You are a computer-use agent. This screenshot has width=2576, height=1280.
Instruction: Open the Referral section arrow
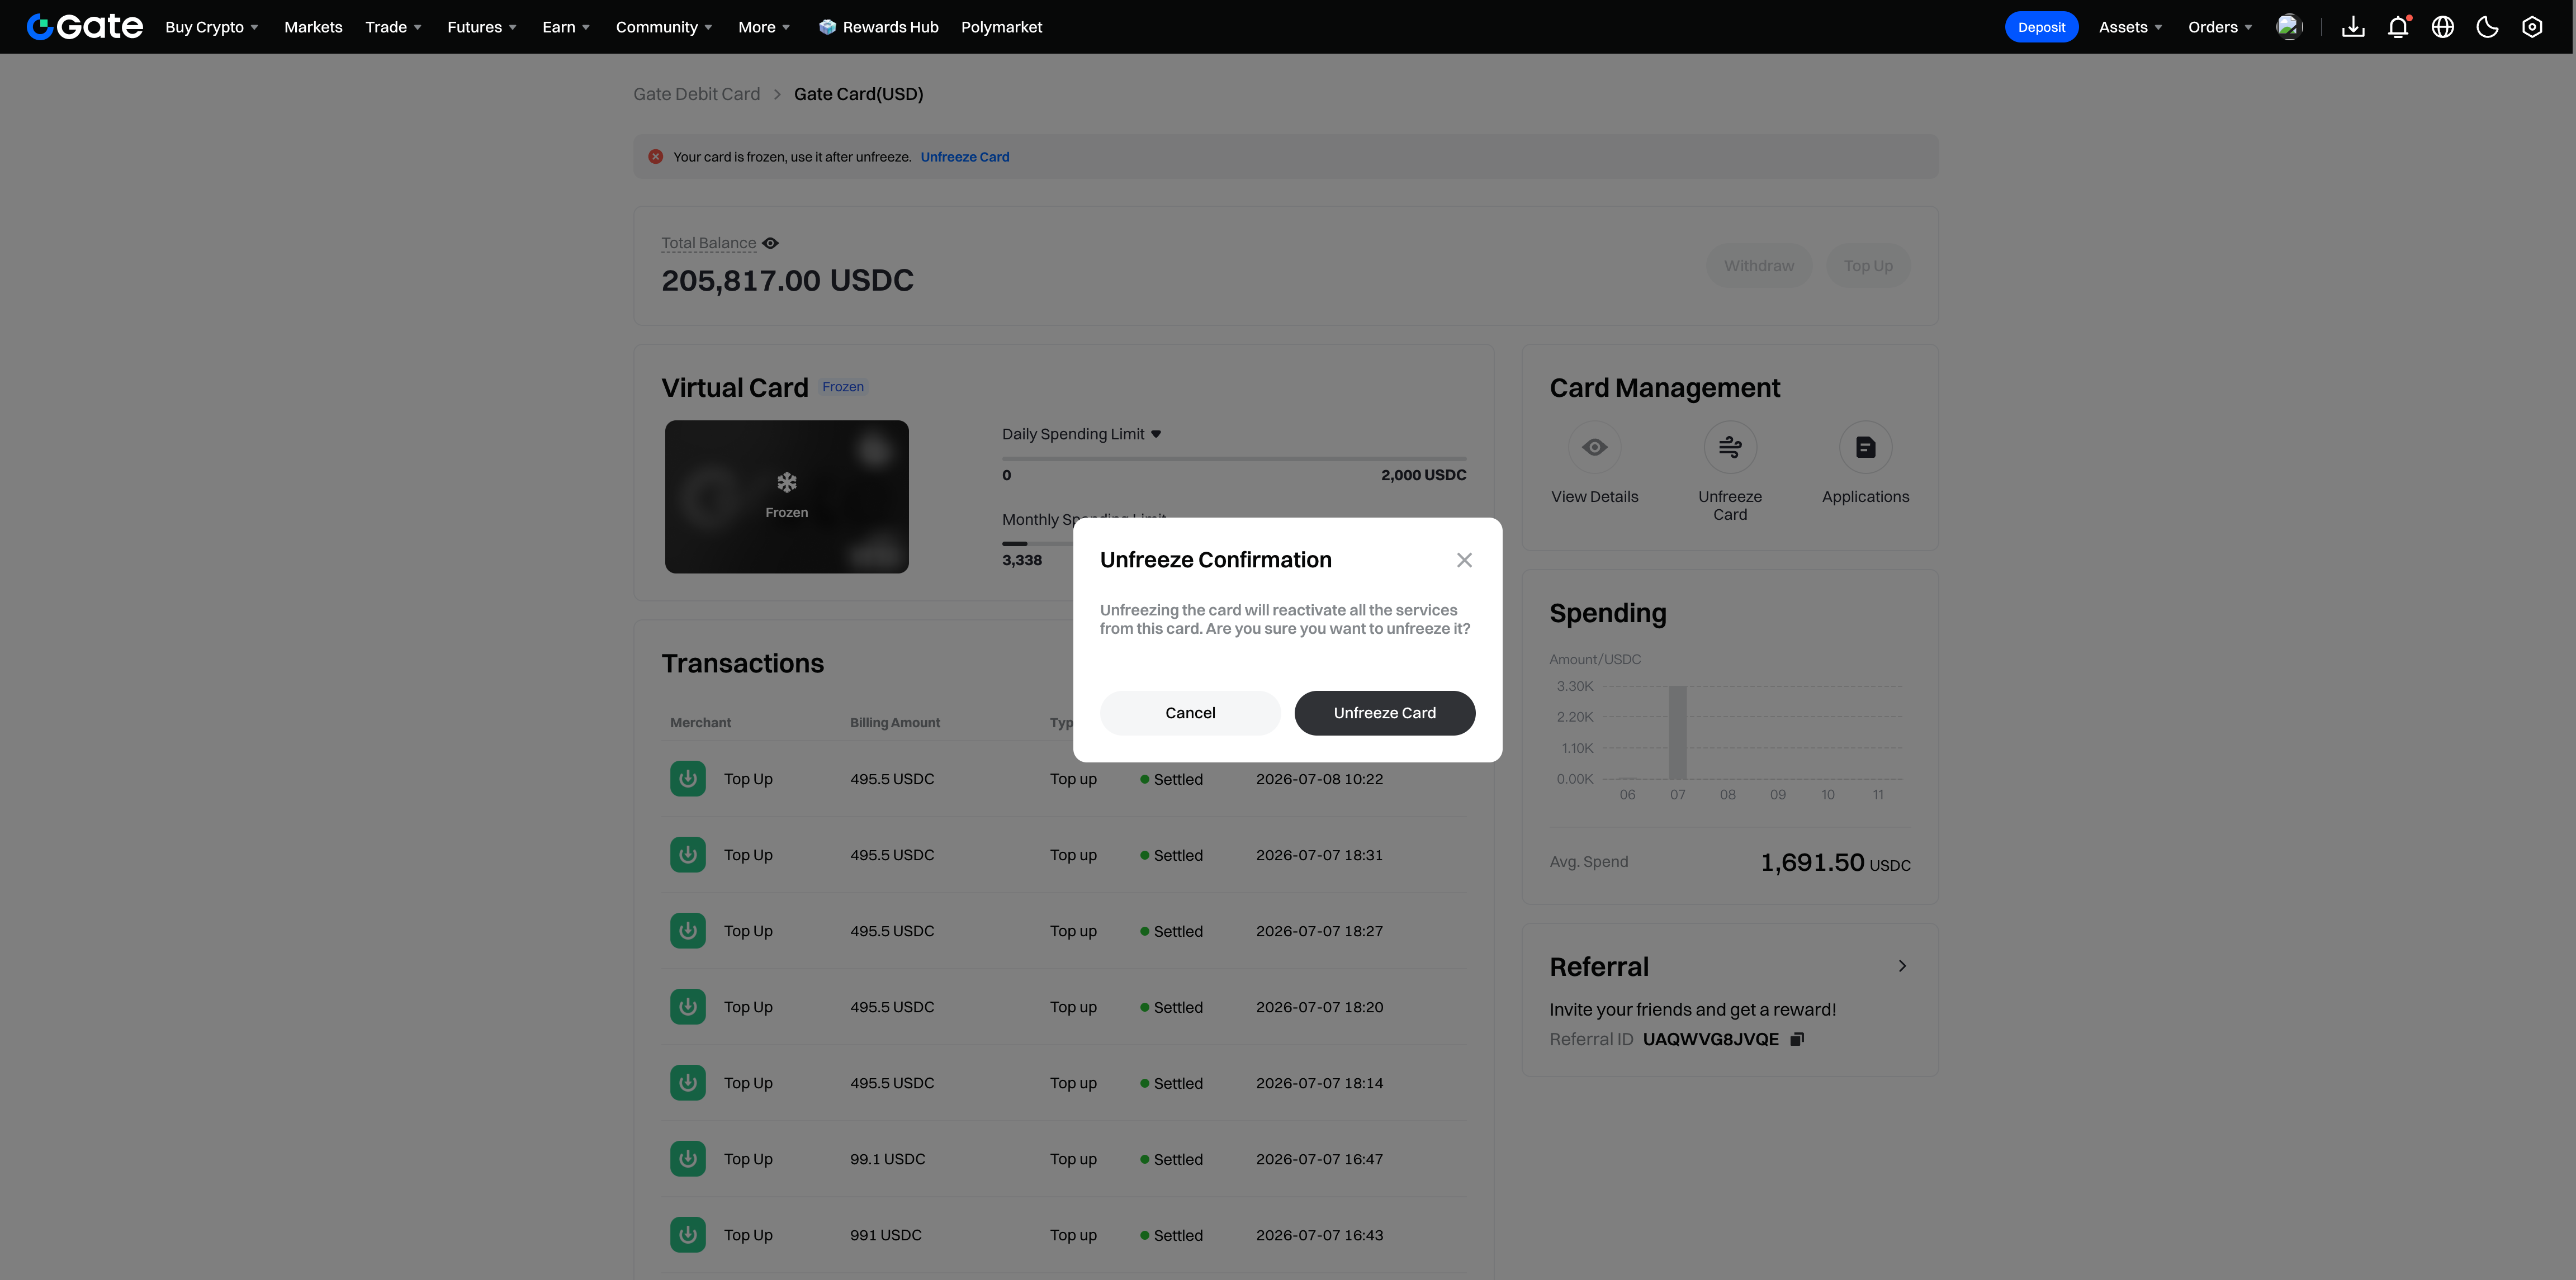pyautogui.click(x=1902, y=966)
